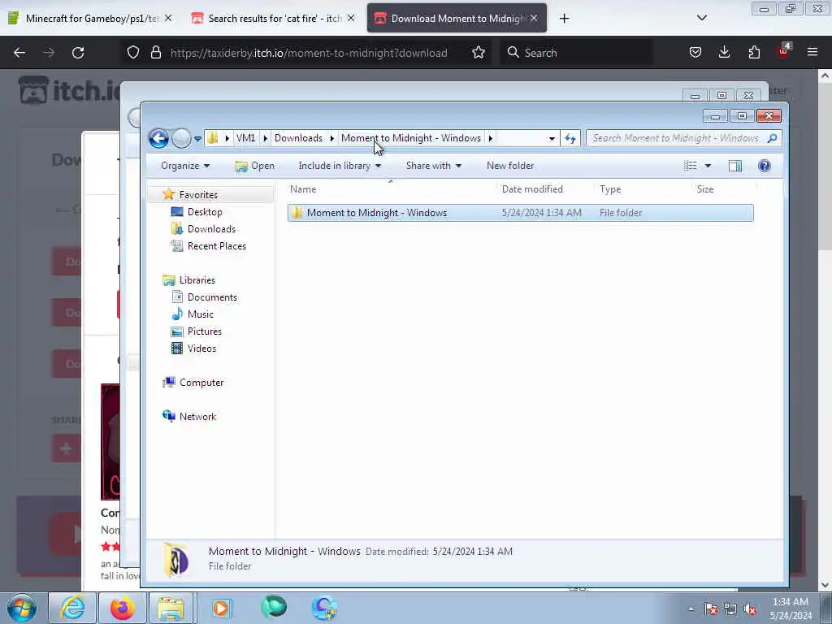The height and width of the screenshot is (624, 832).
Task: Open Pictures library
Action: pos(204,331)
